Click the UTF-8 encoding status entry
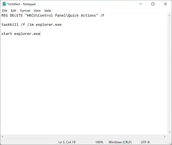 coord(145,142)
